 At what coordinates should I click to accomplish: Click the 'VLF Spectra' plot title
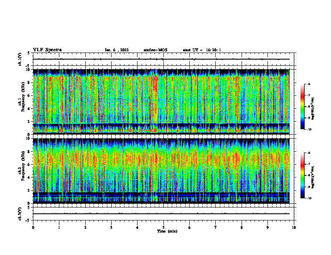(x=47, y=50)
